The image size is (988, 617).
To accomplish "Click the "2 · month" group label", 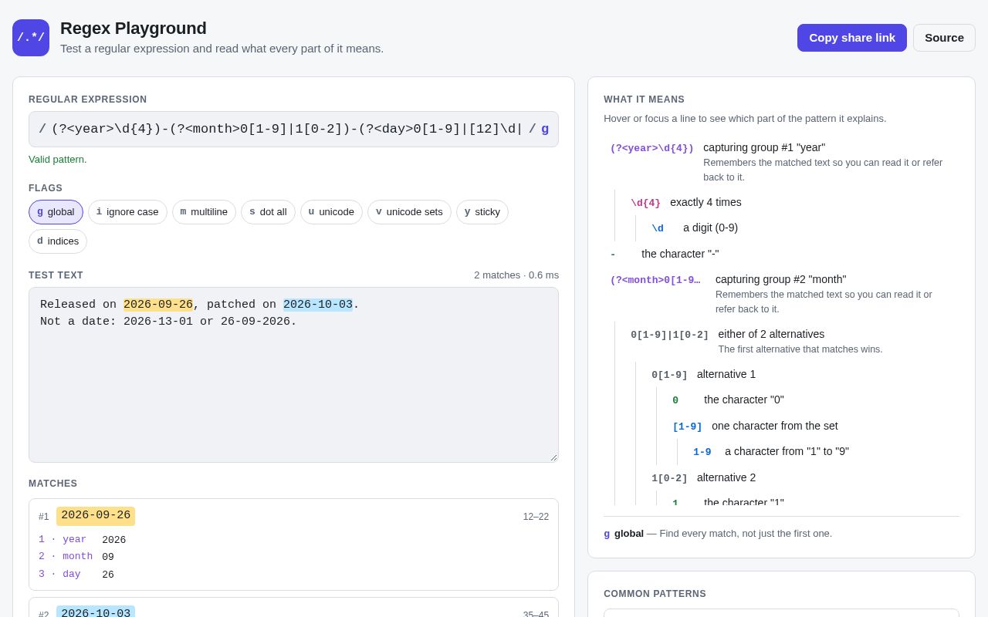I will coord(66,557).
